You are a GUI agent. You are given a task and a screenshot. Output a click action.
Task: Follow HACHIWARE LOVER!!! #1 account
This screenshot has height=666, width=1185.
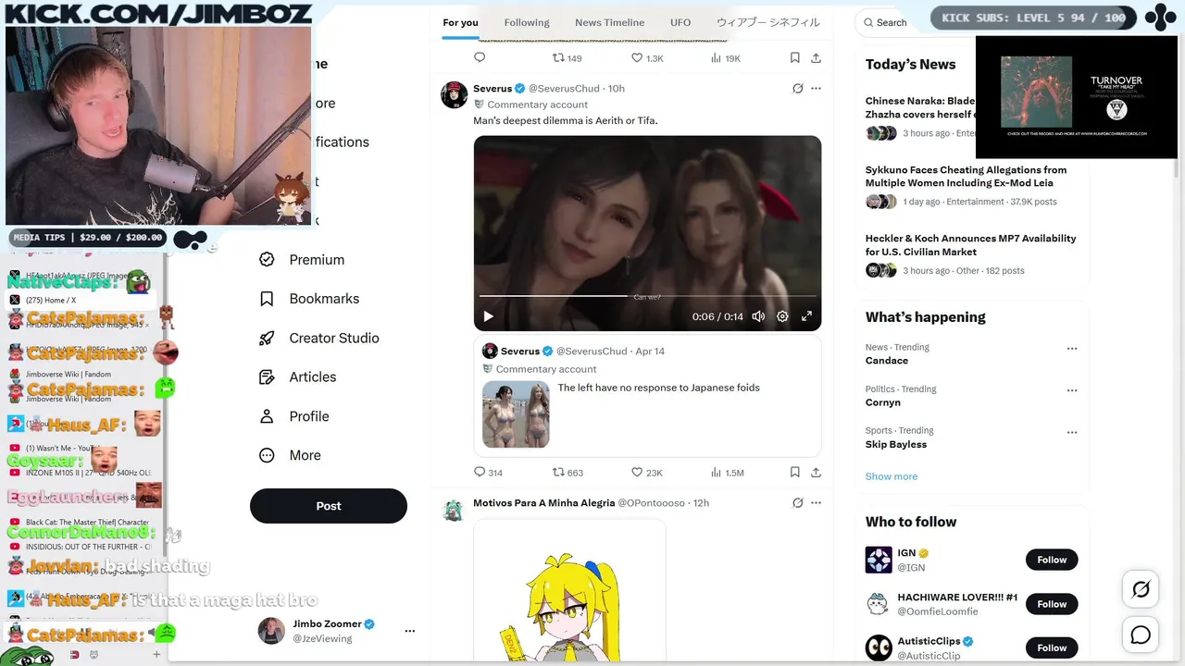[1052, 604]
